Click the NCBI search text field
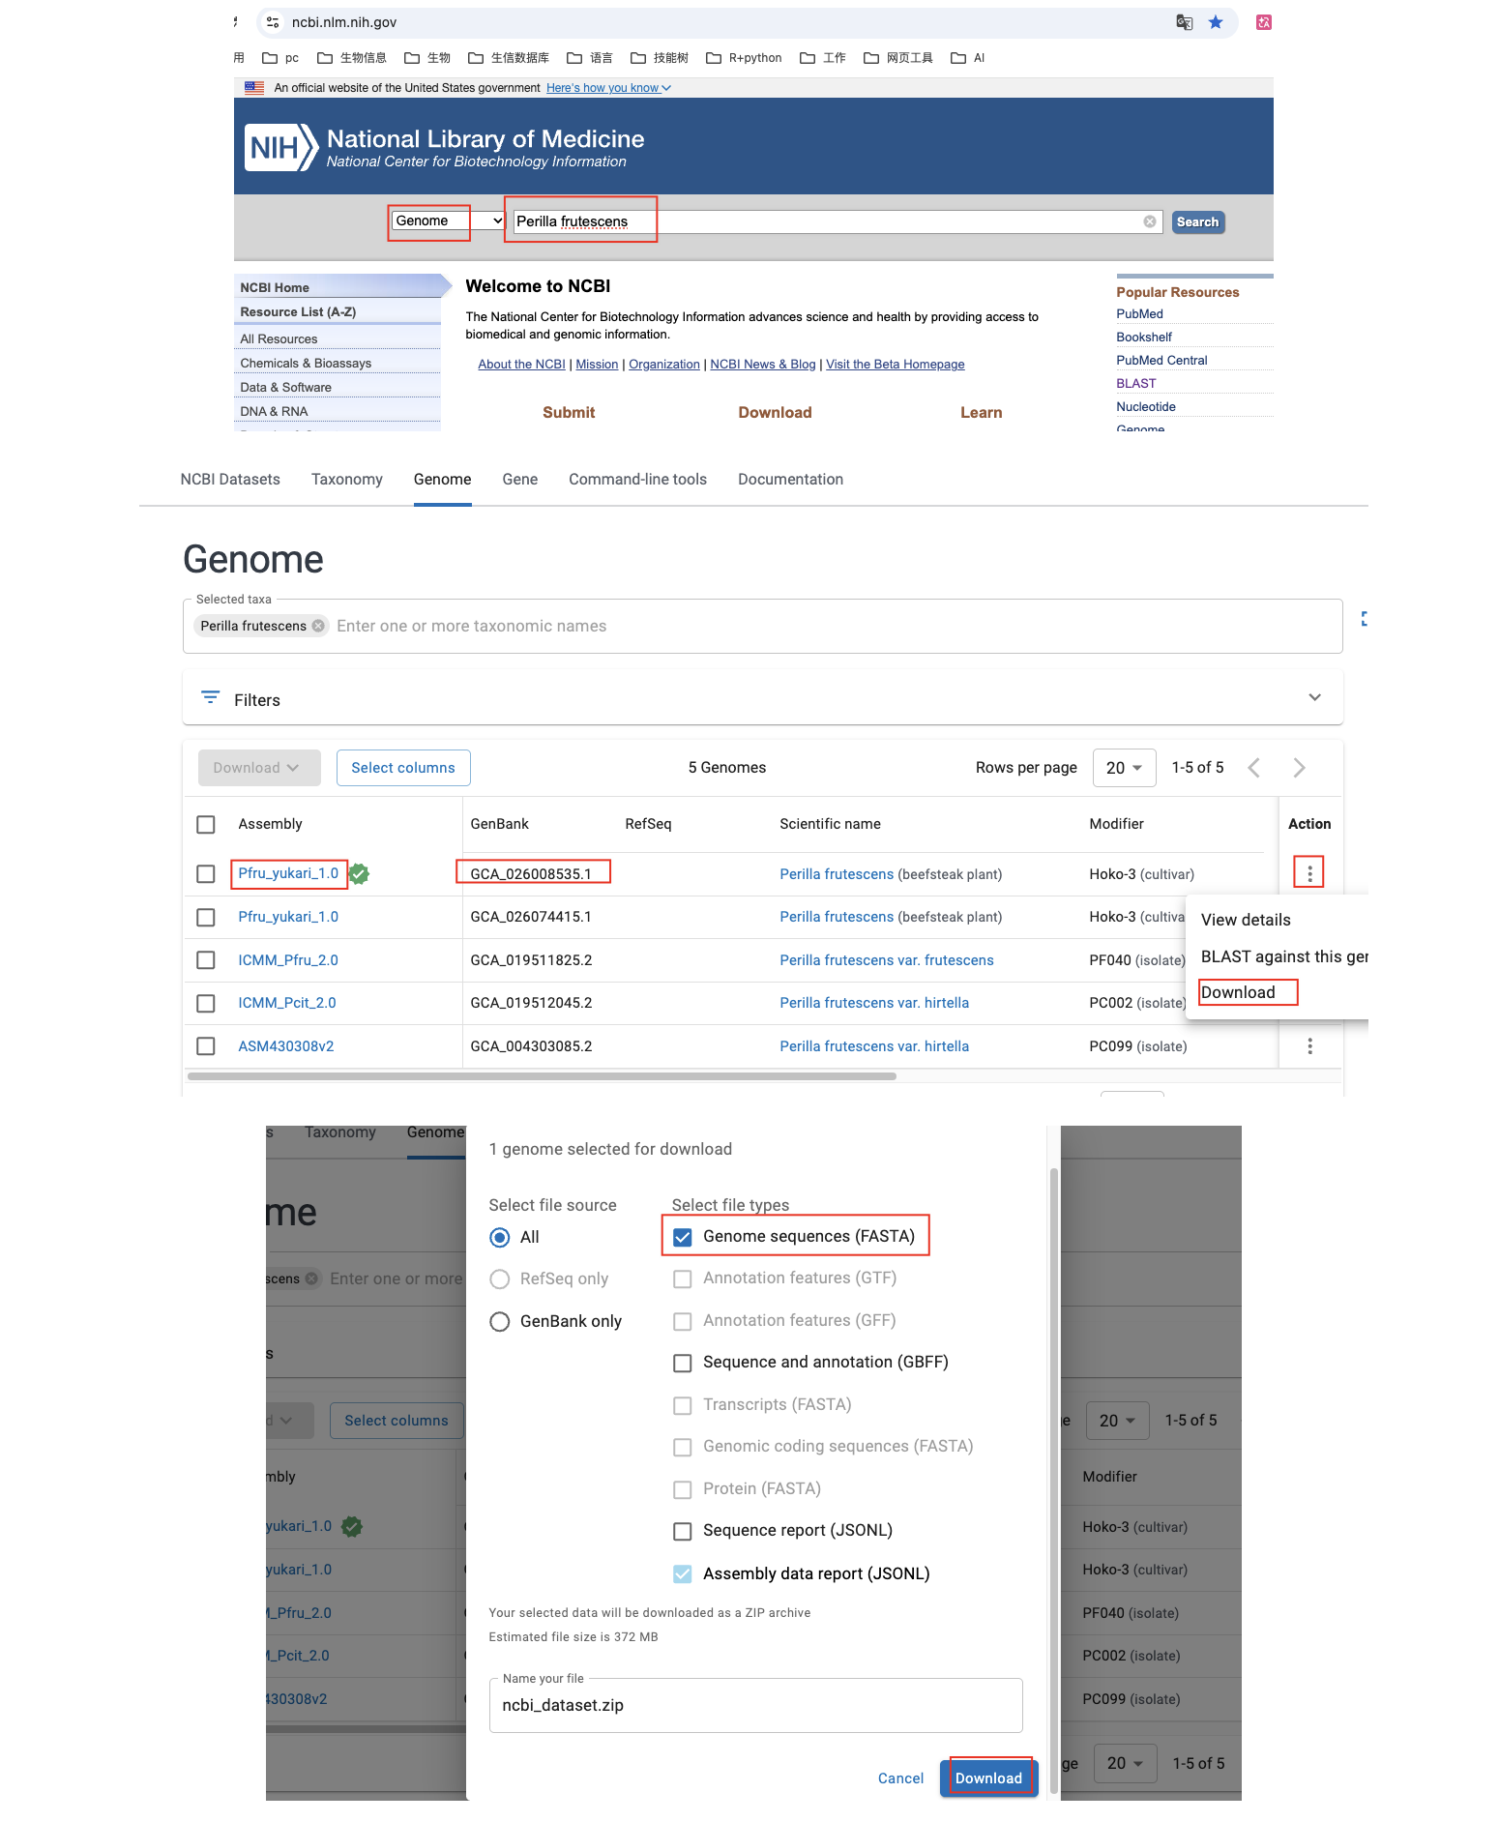The height and width of the screenshot is (1822, 1499). point(838,221)
